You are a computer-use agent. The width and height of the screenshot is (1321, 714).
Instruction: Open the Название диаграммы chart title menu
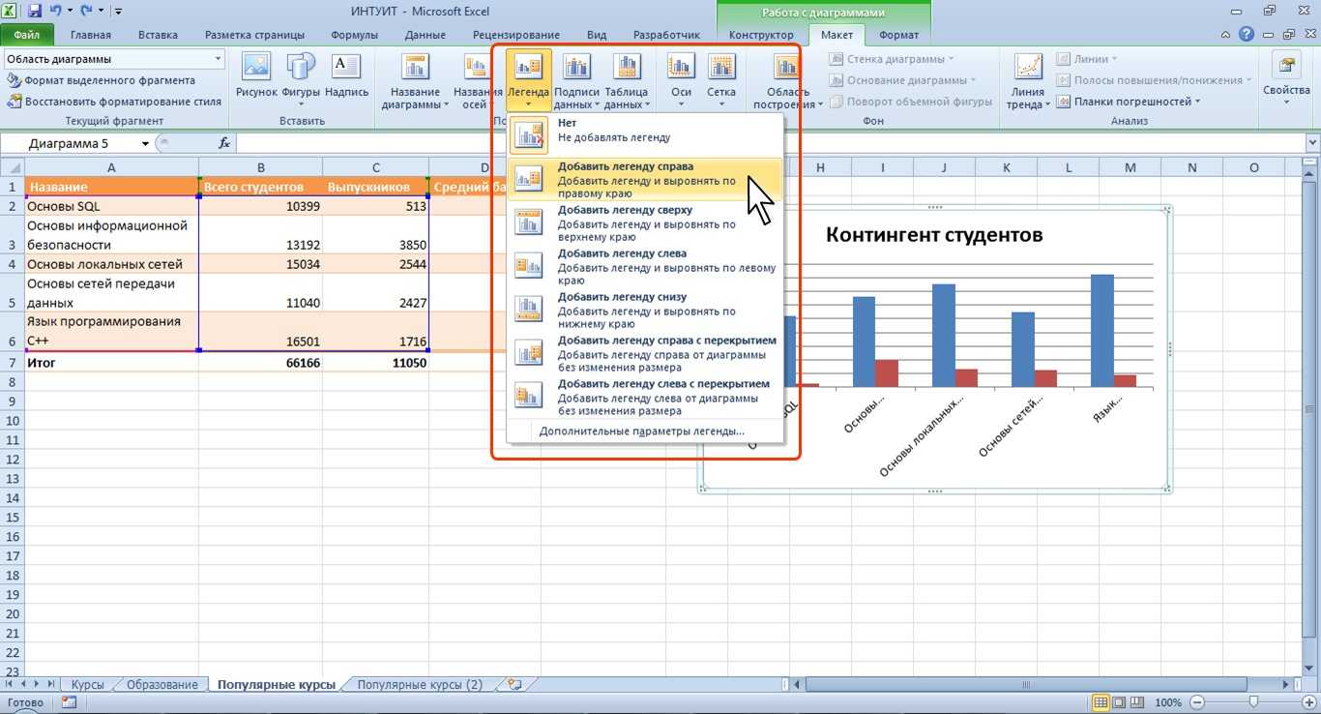(x=415, y=81)
